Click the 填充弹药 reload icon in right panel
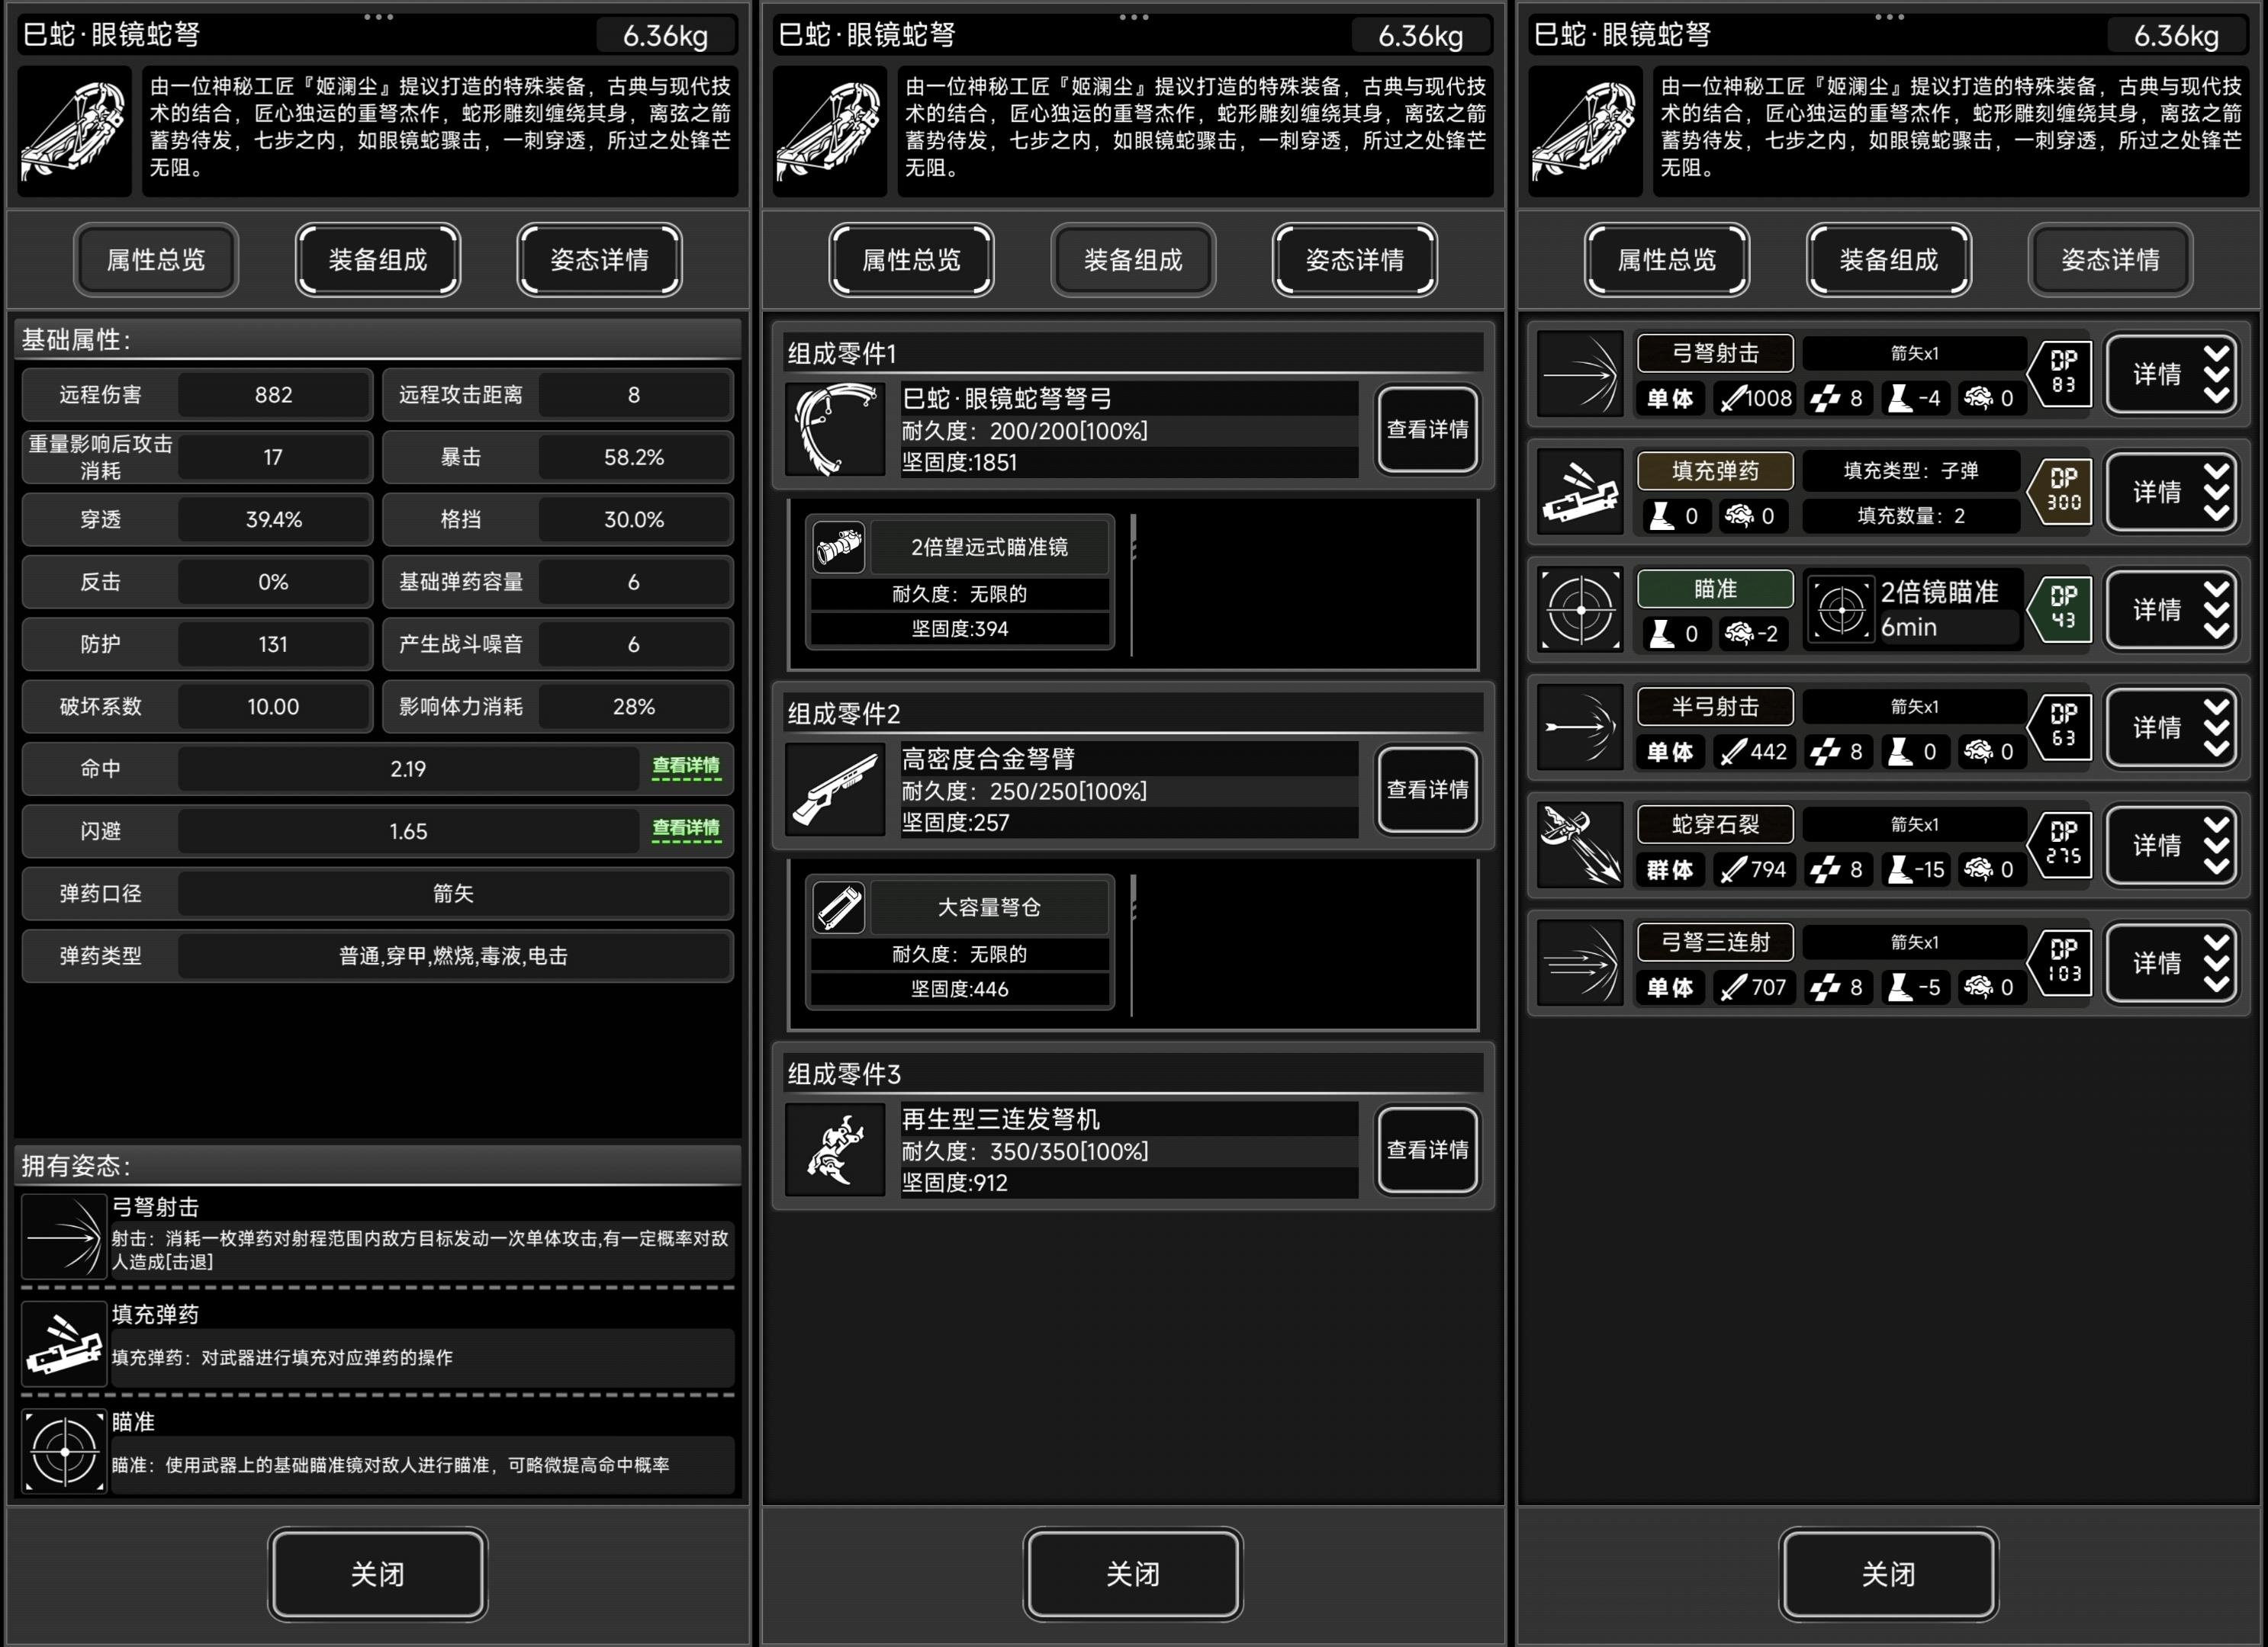Image resolution: width=2268 pixels, height=1647 pixels. [1580, 492]
